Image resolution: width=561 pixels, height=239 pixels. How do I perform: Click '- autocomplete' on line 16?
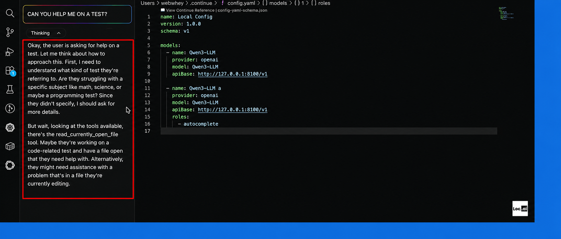tap(198, 124)
